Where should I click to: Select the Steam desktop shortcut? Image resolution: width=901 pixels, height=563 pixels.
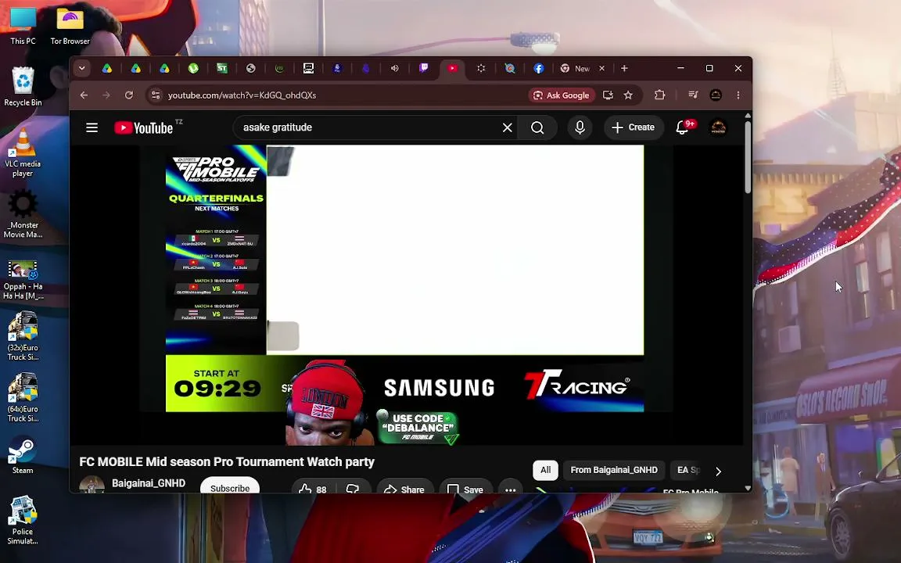pos(23,455)
